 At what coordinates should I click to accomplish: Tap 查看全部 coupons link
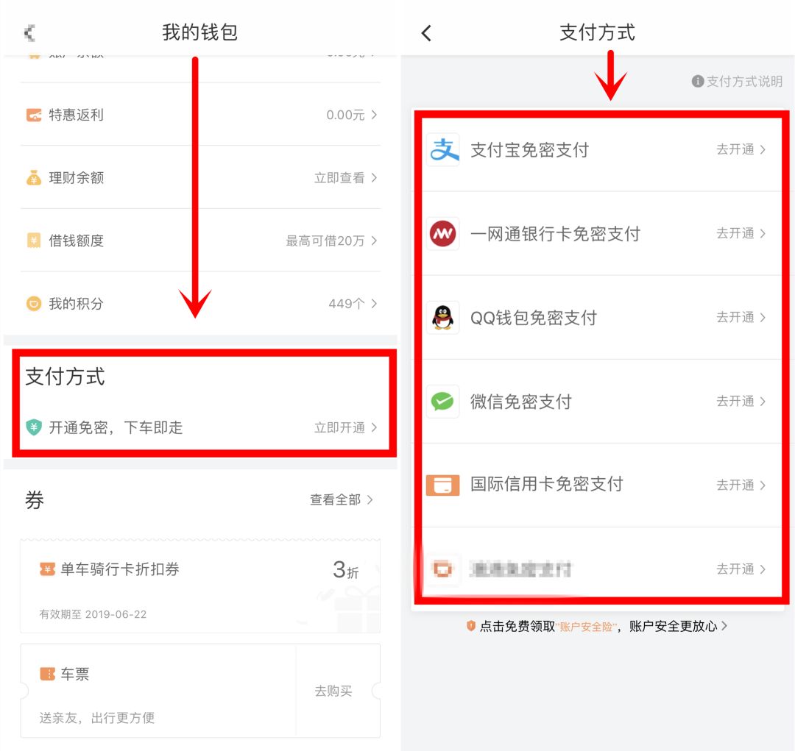click(x=336, y=499)
